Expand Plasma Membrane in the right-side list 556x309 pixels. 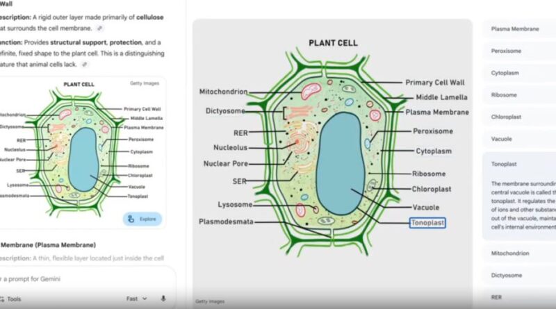pyautogui.click(x=514, y=29)
